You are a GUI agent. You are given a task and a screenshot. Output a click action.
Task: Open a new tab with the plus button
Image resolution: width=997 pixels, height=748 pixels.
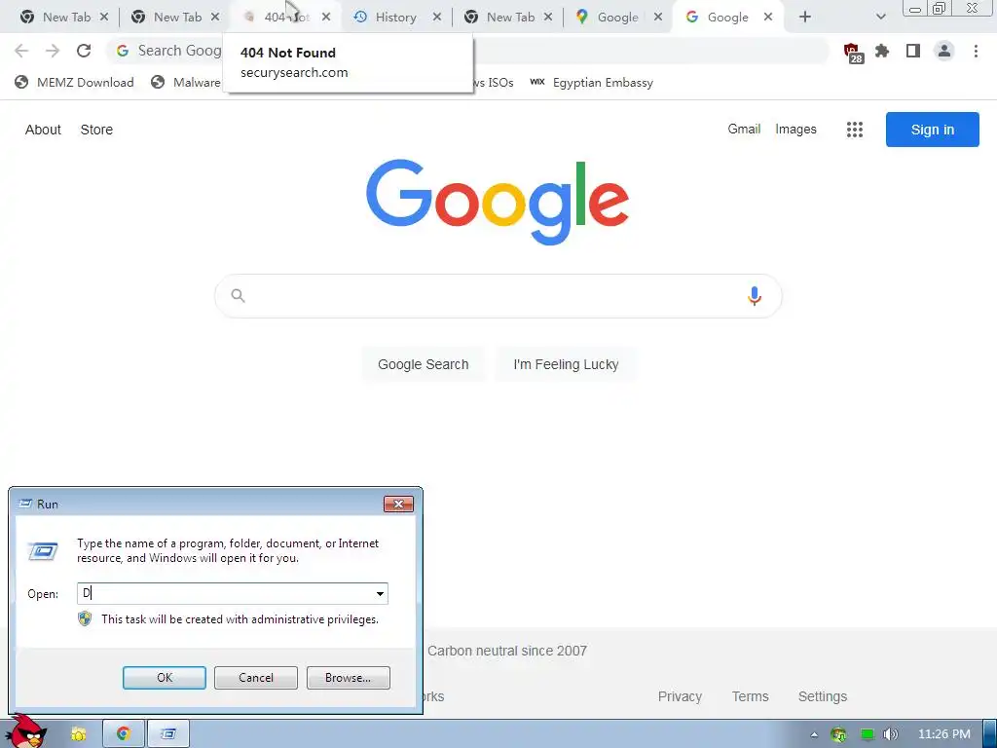tap(805, 18)
